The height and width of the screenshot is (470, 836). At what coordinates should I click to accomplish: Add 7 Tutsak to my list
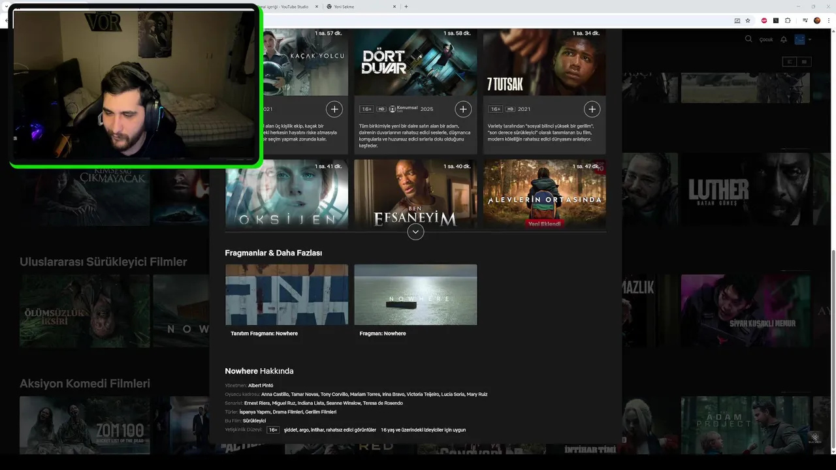pos(592,109)
